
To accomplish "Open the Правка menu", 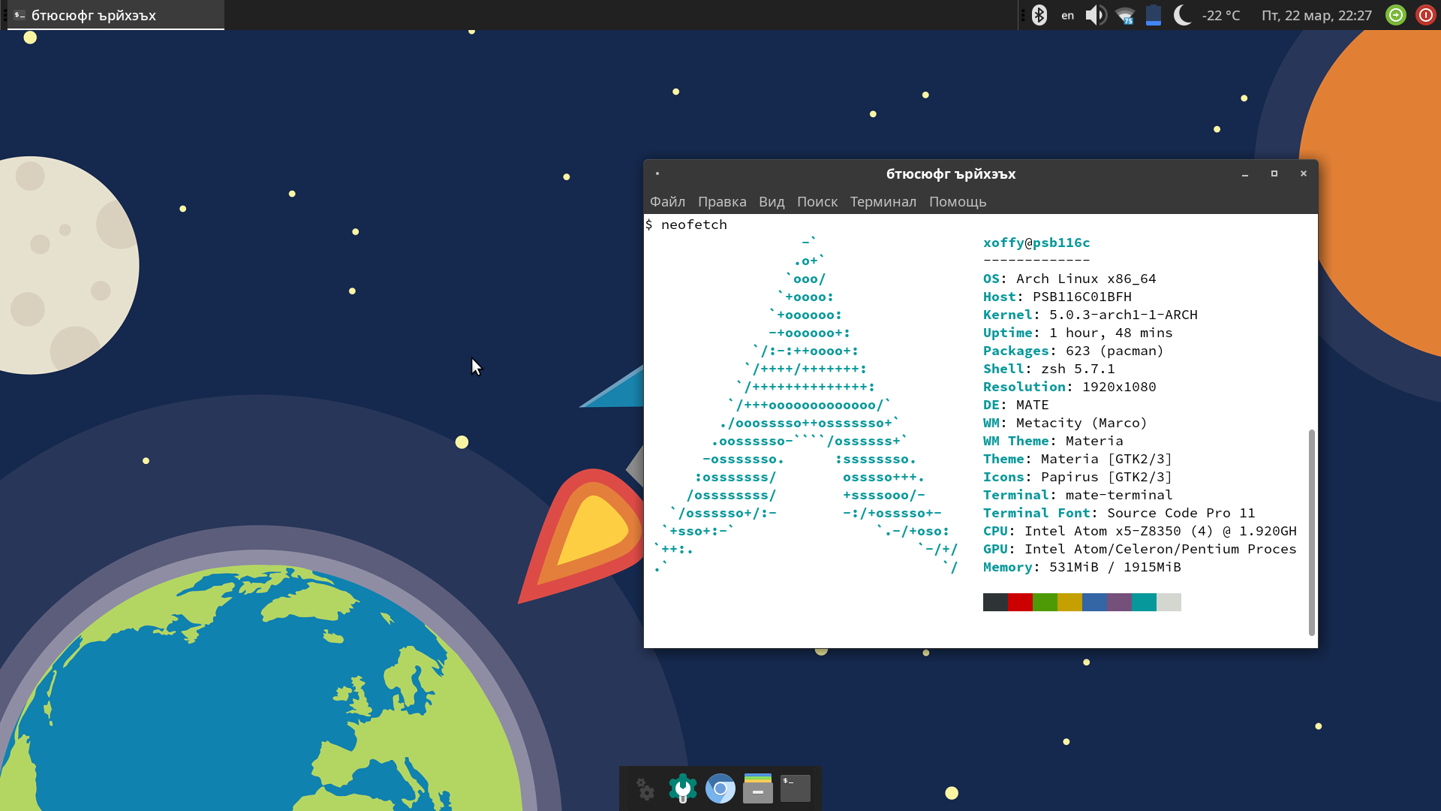I will click(722, 201).
